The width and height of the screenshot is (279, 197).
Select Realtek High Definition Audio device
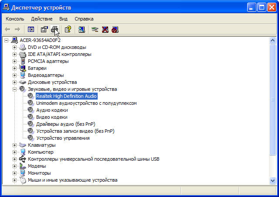67,96
